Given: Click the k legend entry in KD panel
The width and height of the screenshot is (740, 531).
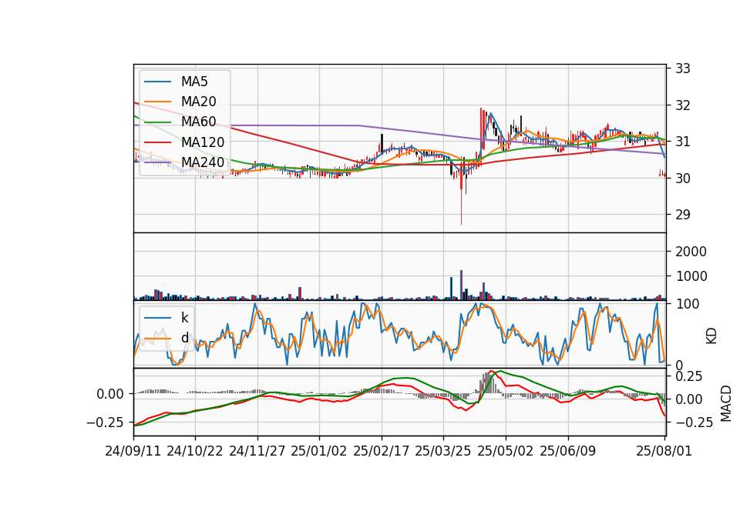Looking at the screenshot, I should pos(166,318).
